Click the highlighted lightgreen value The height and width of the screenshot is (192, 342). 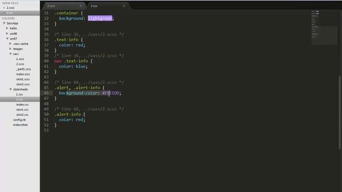(100, 18)
